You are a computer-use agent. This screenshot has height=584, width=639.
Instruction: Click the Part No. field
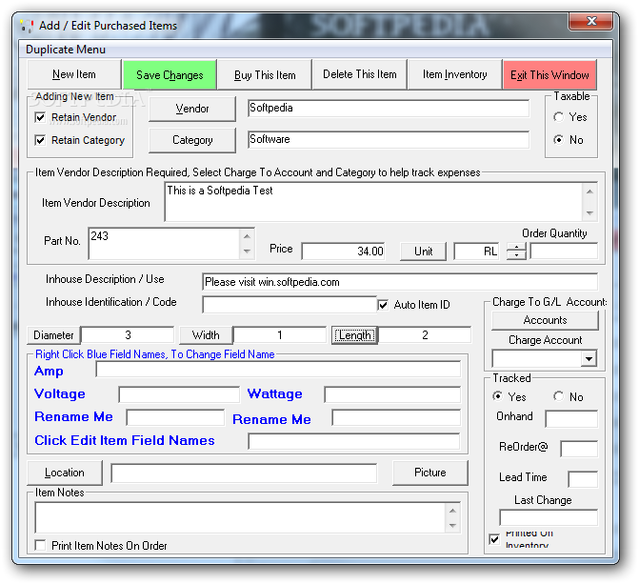pyautogui.click(x=164, y=244)
